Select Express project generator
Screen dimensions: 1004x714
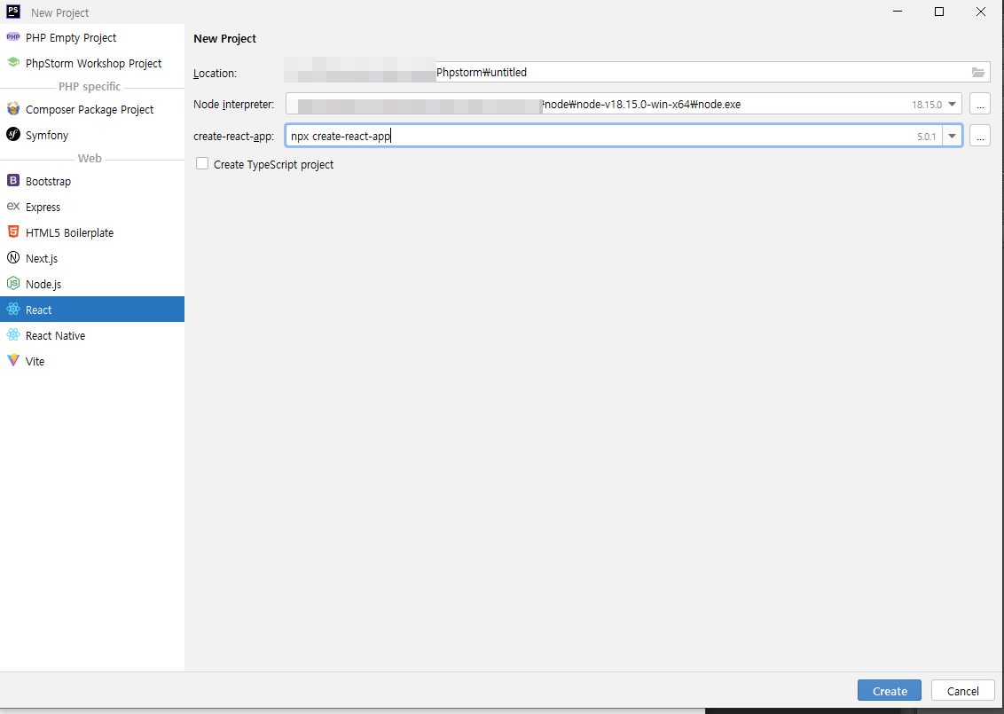92,207
